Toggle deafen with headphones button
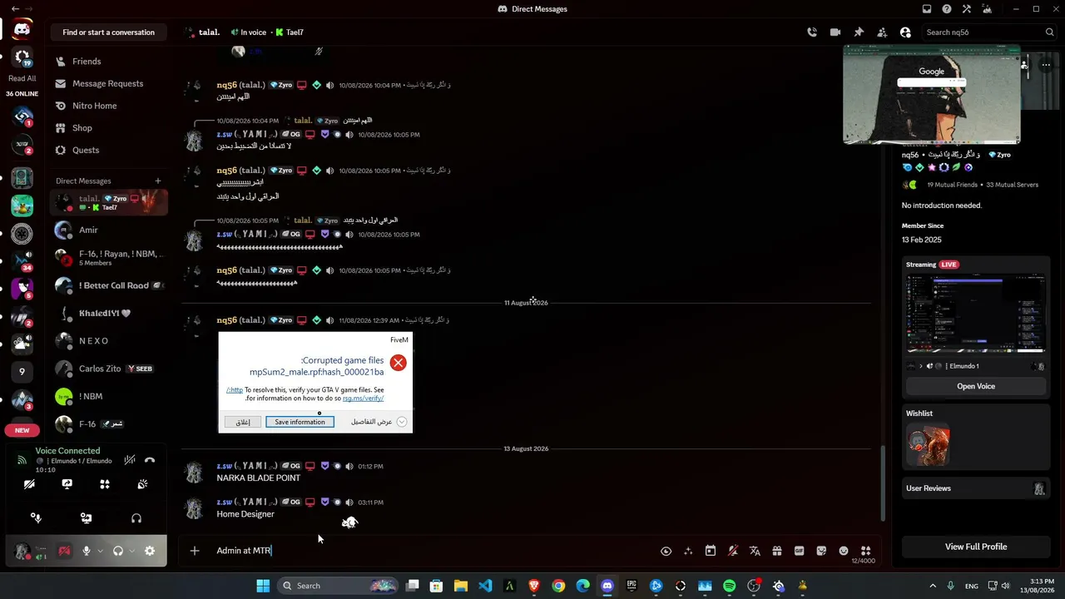 click(118, 551)
